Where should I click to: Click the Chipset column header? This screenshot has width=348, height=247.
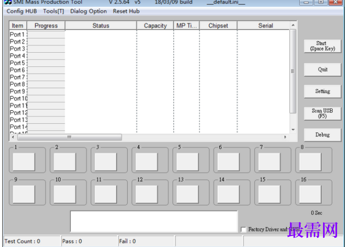pyautogui.click(x=218, y=26)
